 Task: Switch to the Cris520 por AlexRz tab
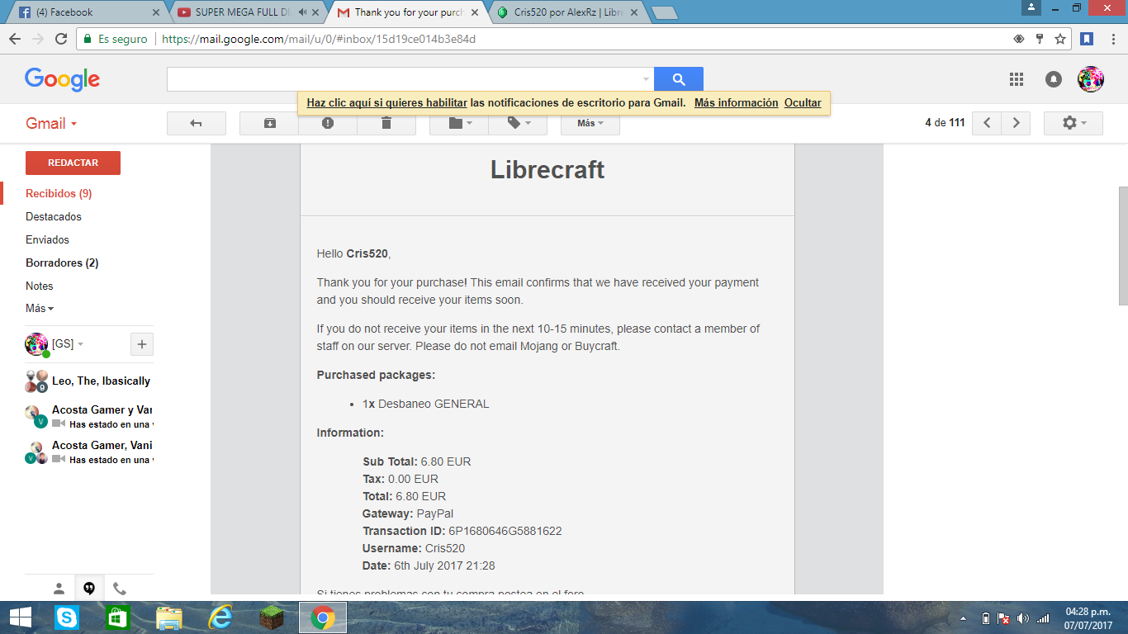pyautogui.click(x=566, y=12)
